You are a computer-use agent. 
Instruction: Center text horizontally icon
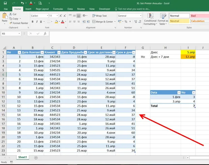point(74,22)
